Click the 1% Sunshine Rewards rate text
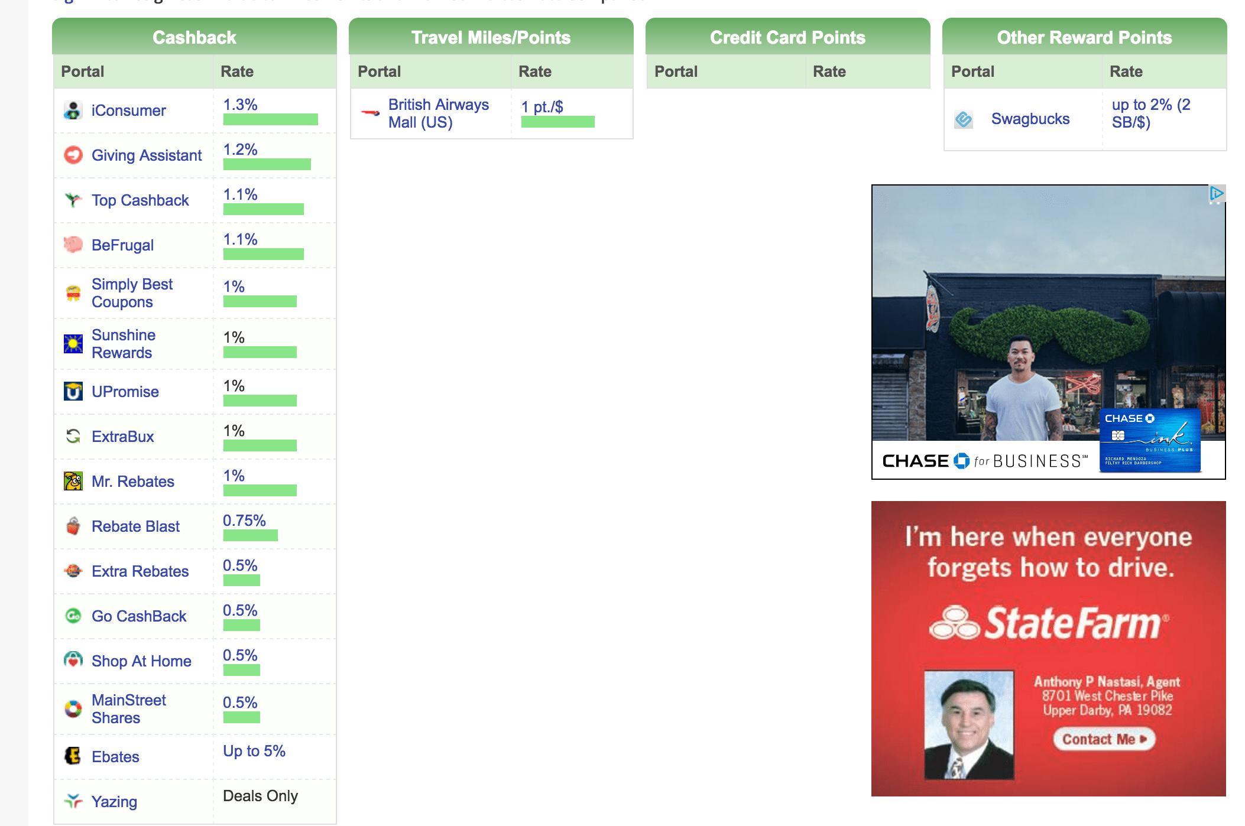 [234, 337]
